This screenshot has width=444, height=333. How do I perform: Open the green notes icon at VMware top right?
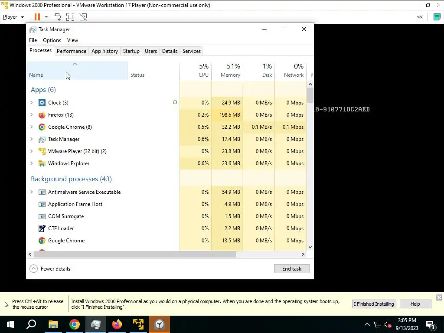(x=437, y=17)
